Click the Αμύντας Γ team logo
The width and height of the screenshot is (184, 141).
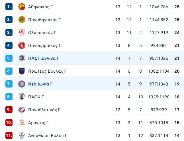22,123
